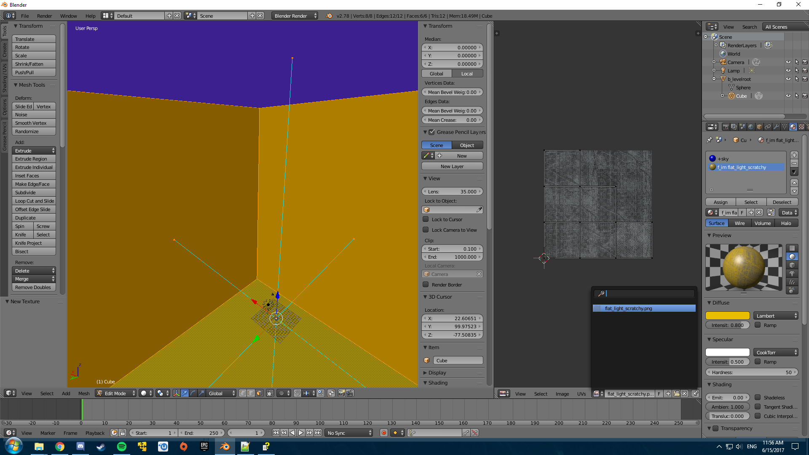Open the Modifiers properties tab wrench icon
Viewport: 809px width, 455px height.
776,127
